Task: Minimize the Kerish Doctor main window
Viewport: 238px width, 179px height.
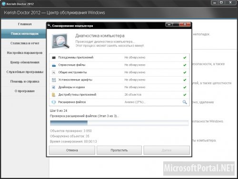Action: tap(215, 3)
